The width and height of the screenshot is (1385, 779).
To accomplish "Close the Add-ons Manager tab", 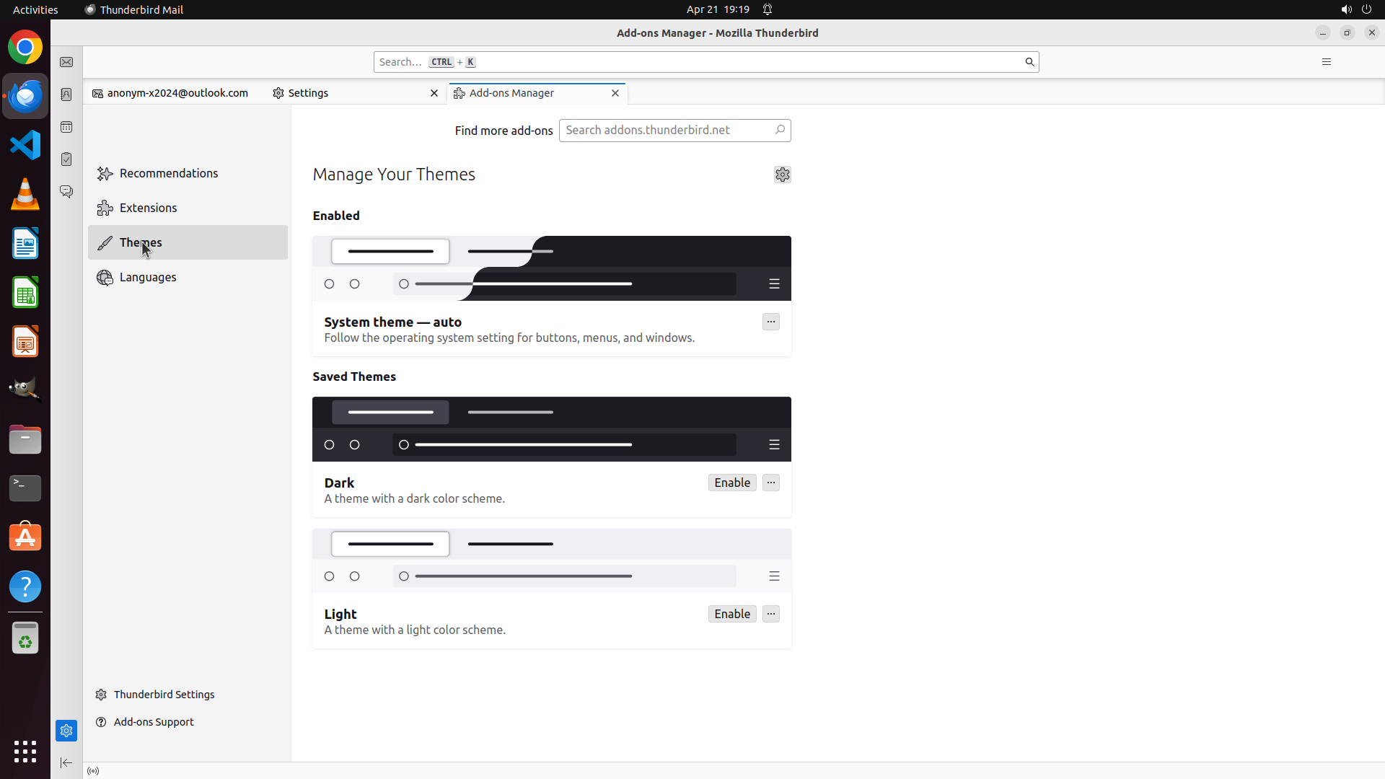I will pyautogui.click(x=615, y=93).
